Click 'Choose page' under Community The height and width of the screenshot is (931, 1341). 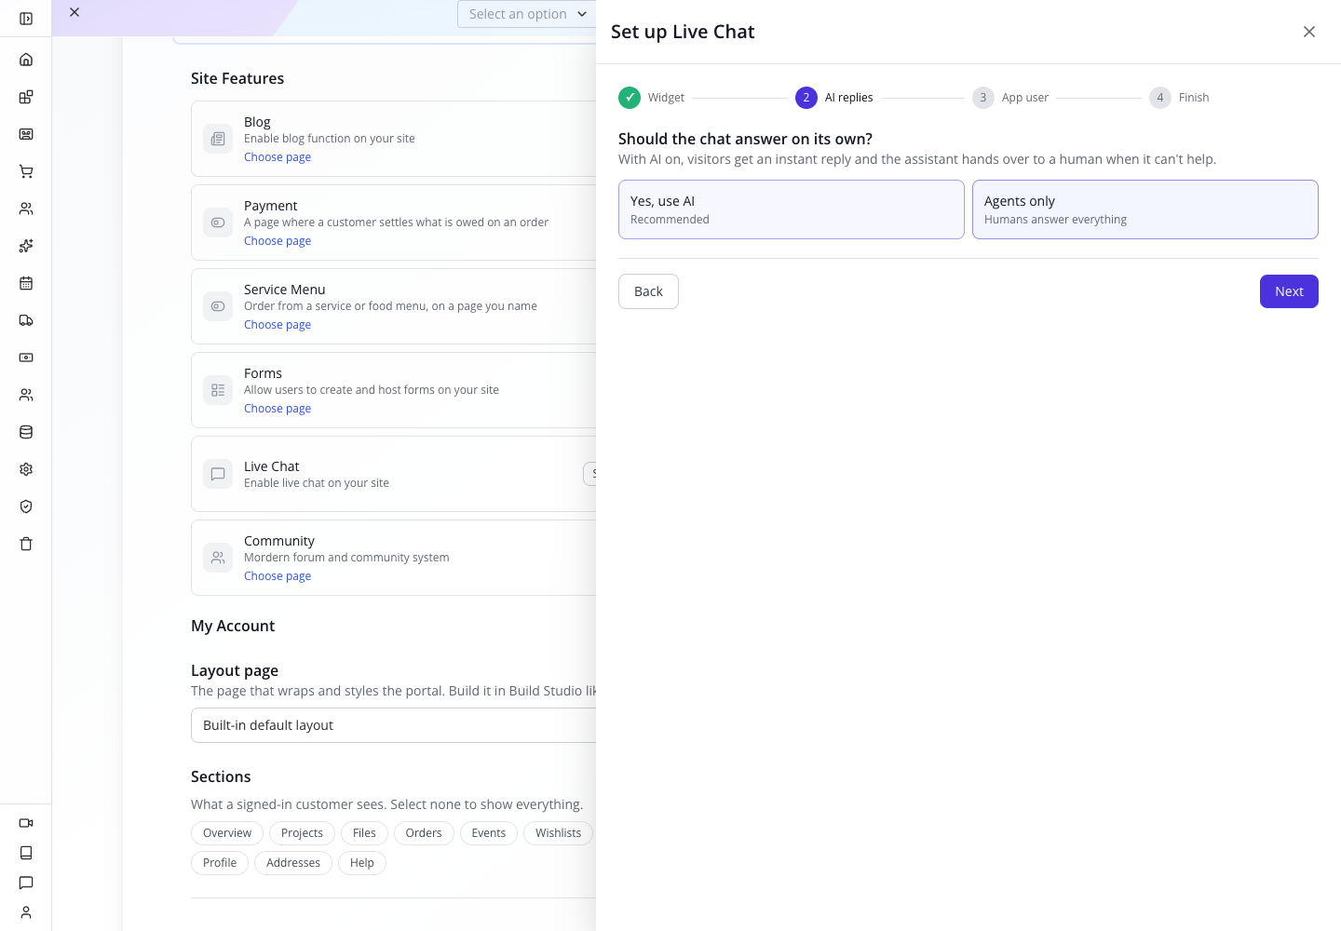(278, 576)
